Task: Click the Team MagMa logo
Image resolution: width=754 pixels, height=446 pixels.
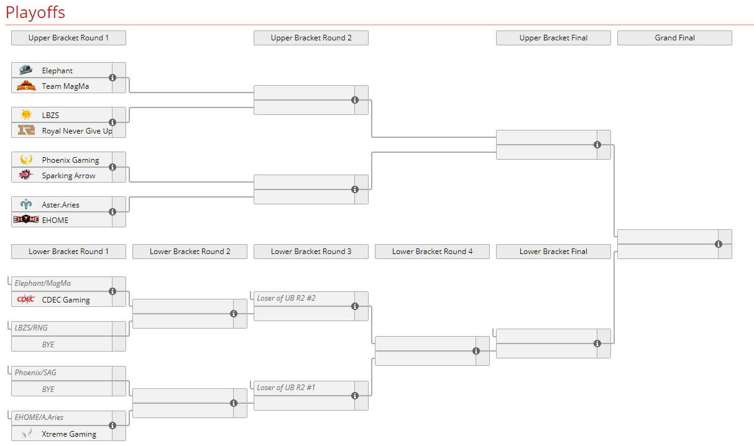Action: 26,86
